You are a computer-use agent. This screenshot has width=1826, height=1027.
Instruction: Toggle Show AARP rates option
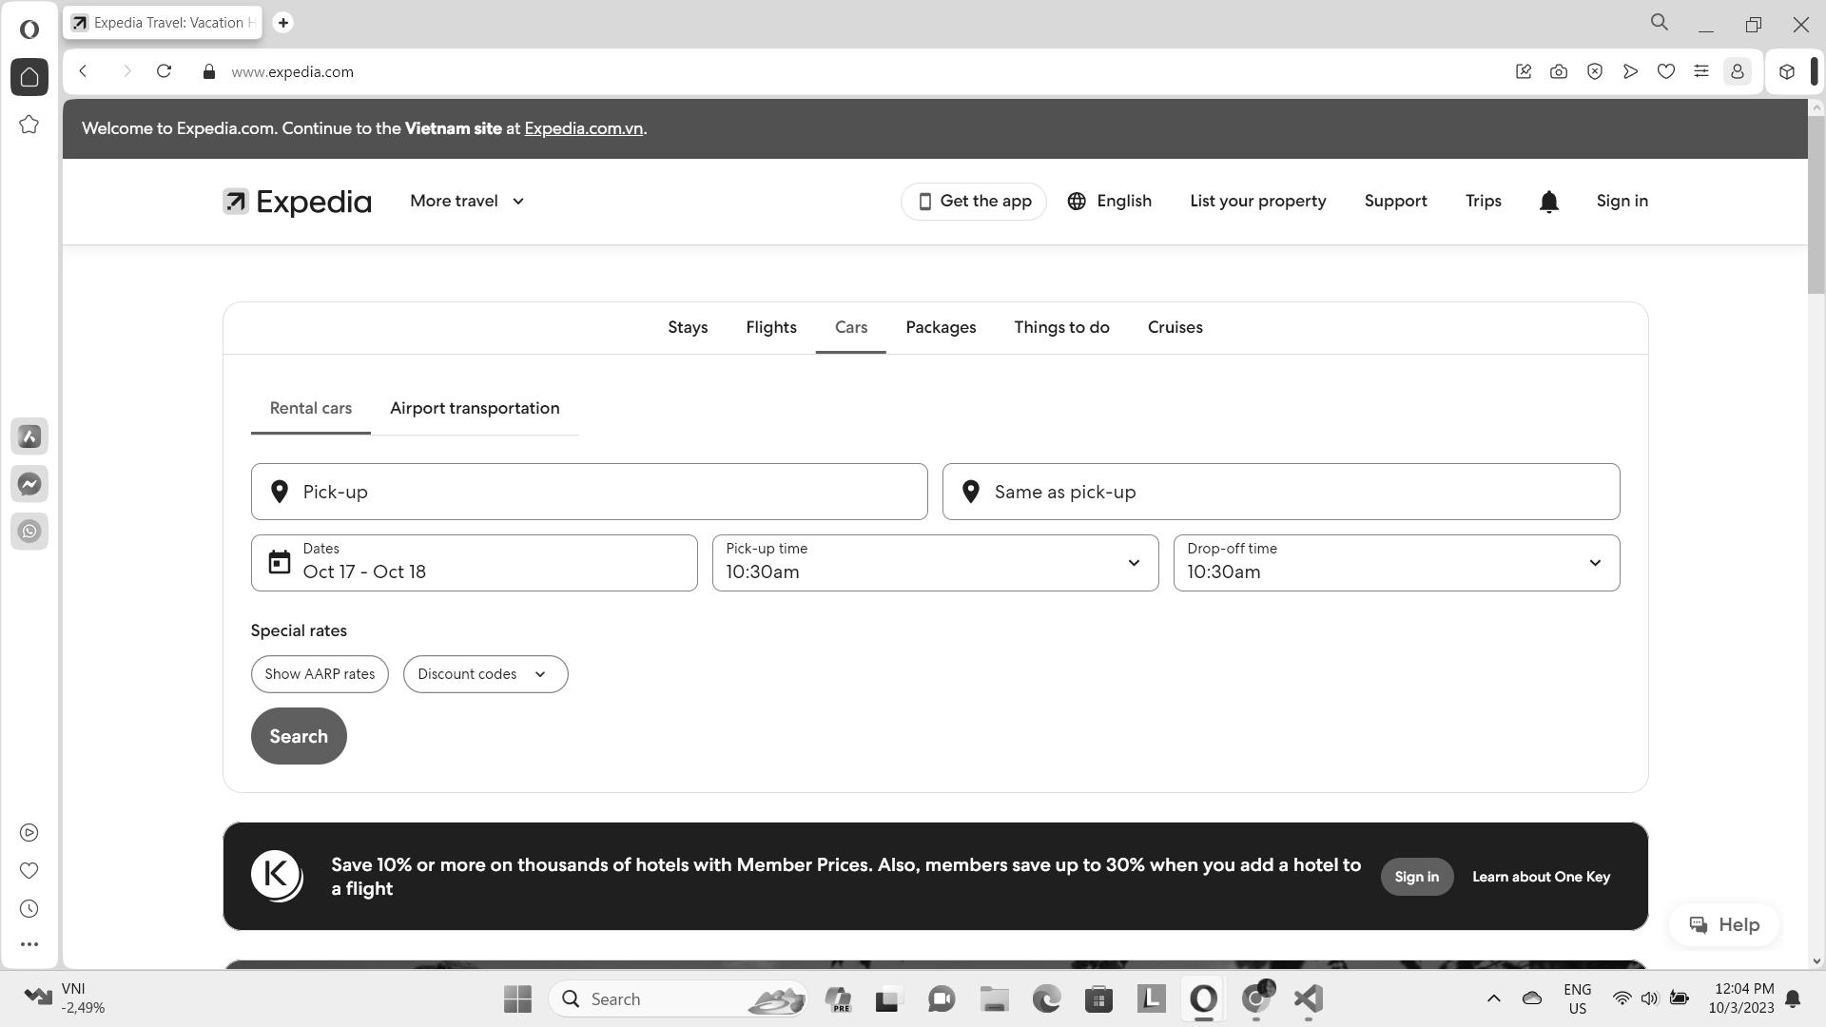[320, 674]
